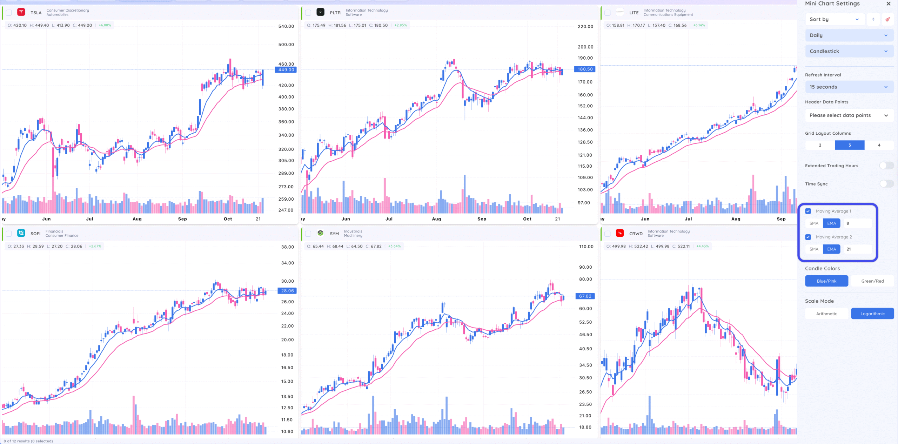Viewport: 898px width, 444px height.
Task: Set grid layout to 4 columns
Action: pos(879,145)
